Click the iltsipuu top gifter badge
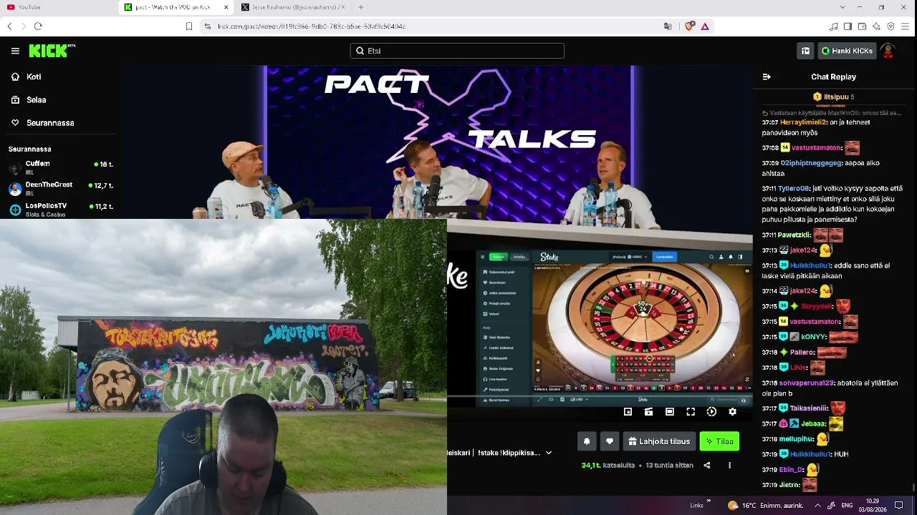Viewport: 917px width, 515px height. coord(834,97)
